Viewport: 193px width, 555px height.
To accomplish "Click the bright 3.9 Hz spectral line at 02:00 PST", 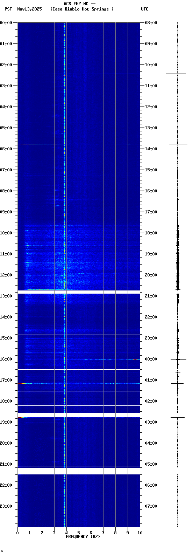I will (x=65, y=65).
